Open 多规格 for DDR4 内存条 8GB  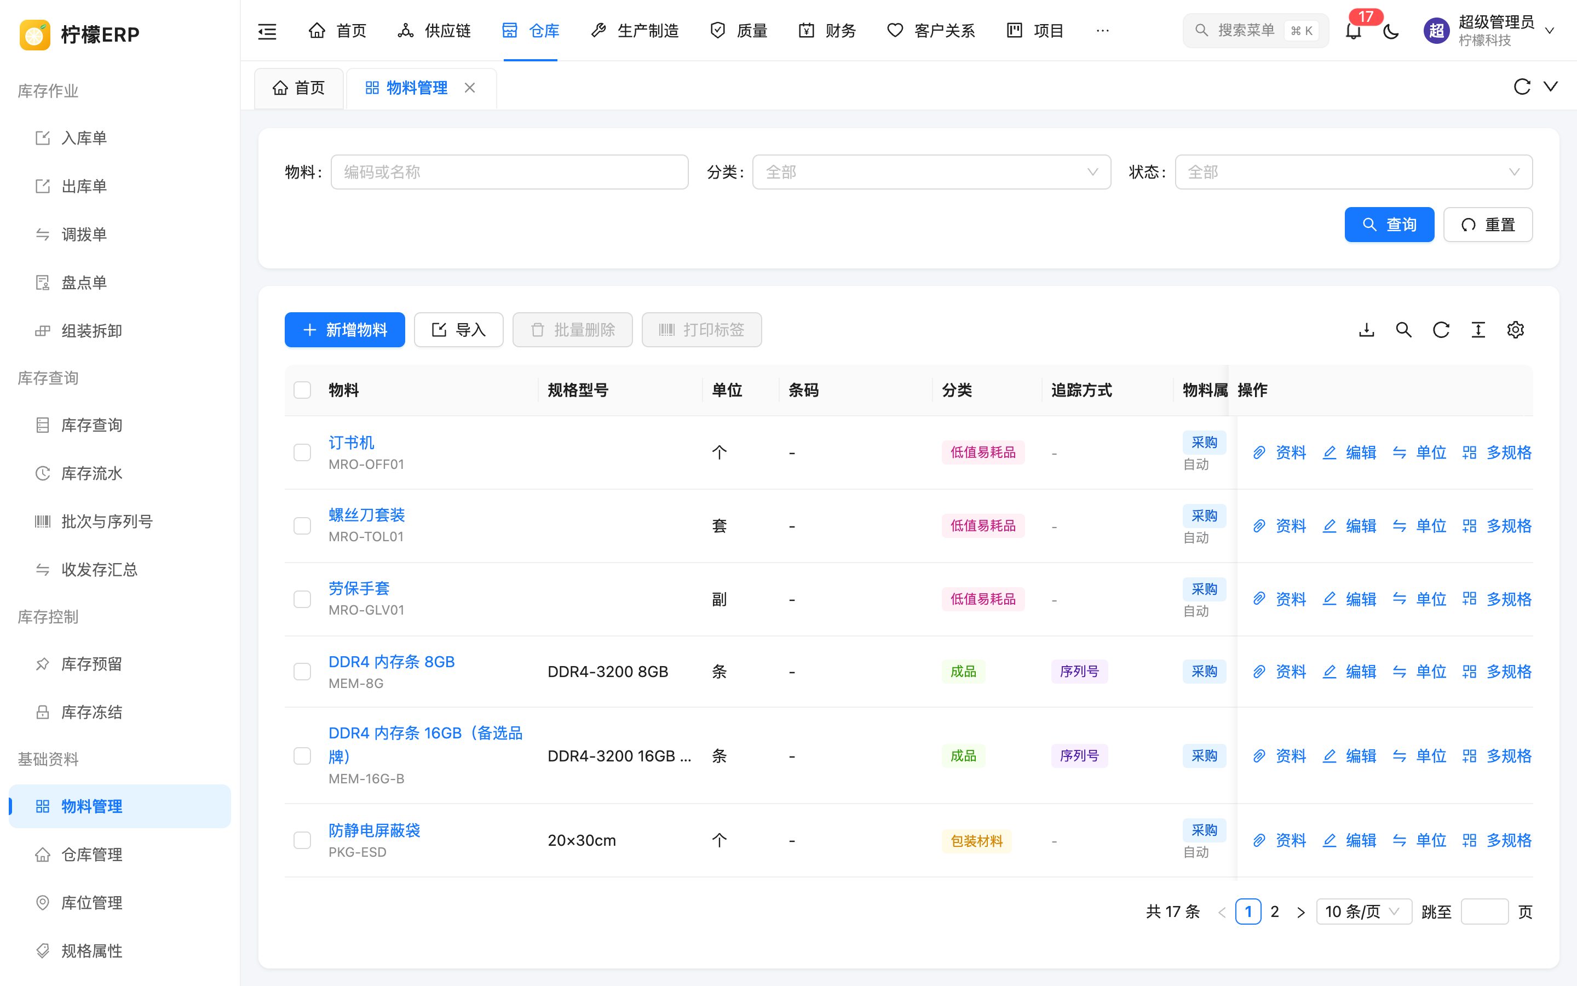(x=1497, y=672)
